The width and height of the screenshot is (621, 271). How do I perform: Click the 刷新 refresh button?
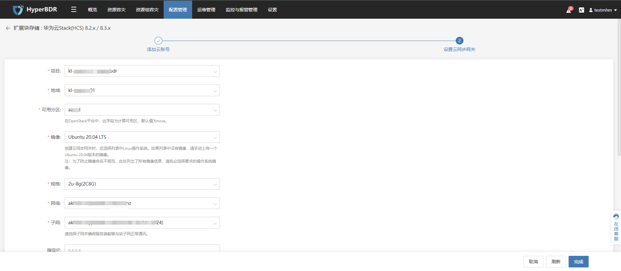[x=556, y=262]
